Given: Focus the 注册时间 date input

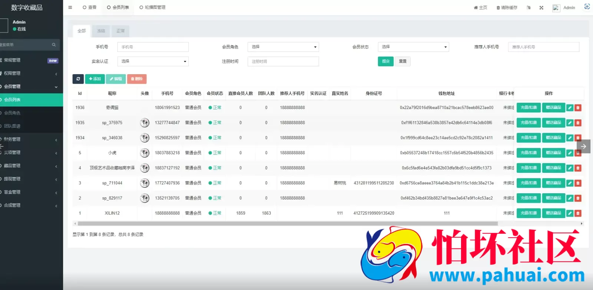Looking at the screenshot, I should point(283,61).
